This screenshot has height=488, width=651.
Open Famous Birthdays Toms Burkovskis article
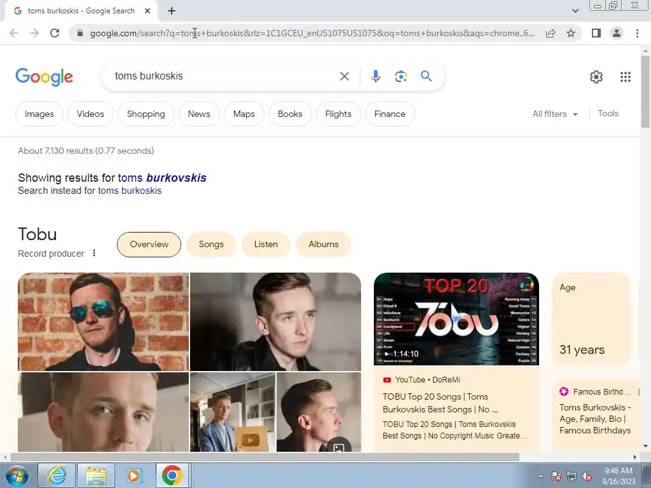pos(595,419)
